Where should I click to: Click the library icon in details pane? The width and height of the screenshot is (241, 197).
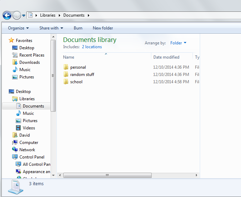16,187
